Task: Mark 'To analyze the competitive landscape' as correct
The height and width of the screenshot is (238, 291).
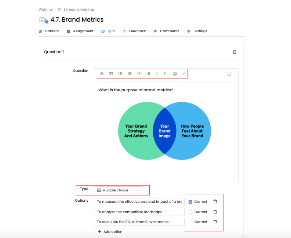Action: [x=190, y=212]
